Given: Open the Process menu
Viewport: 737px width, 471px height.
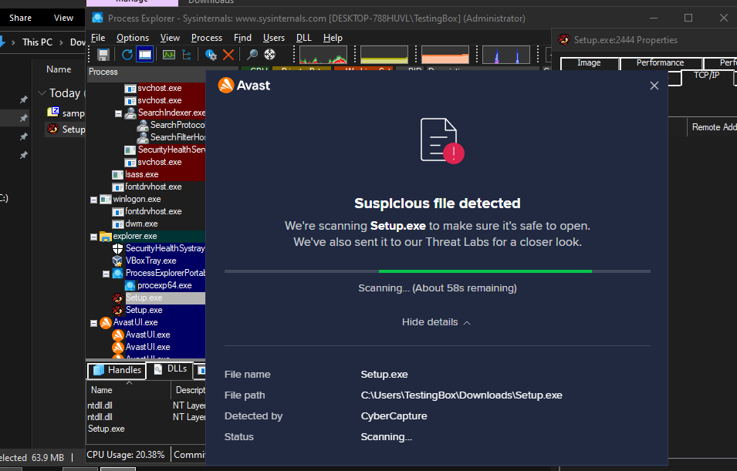Looking at the screenshot, I should point(207,38).
